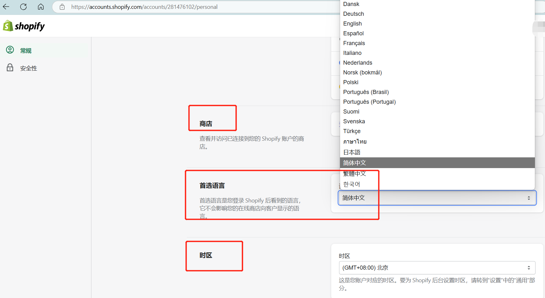Click the padlock icon in address bar
Image resolution: width=545 pixels, height=298 pixels.
(62, 6)
